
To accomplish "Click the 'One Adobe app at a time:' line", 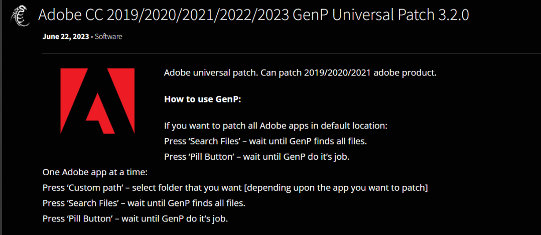I will [95, 172].
